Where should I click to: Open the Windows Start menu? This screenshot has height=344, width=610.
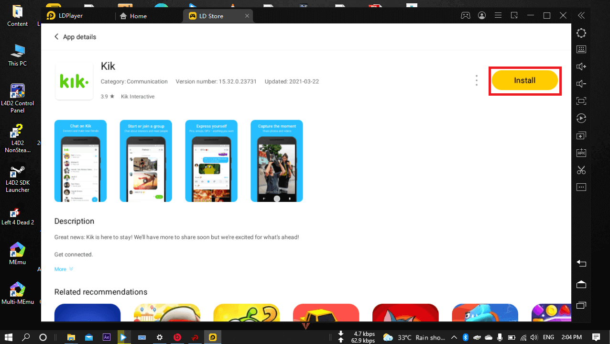(x=9, y=337)
